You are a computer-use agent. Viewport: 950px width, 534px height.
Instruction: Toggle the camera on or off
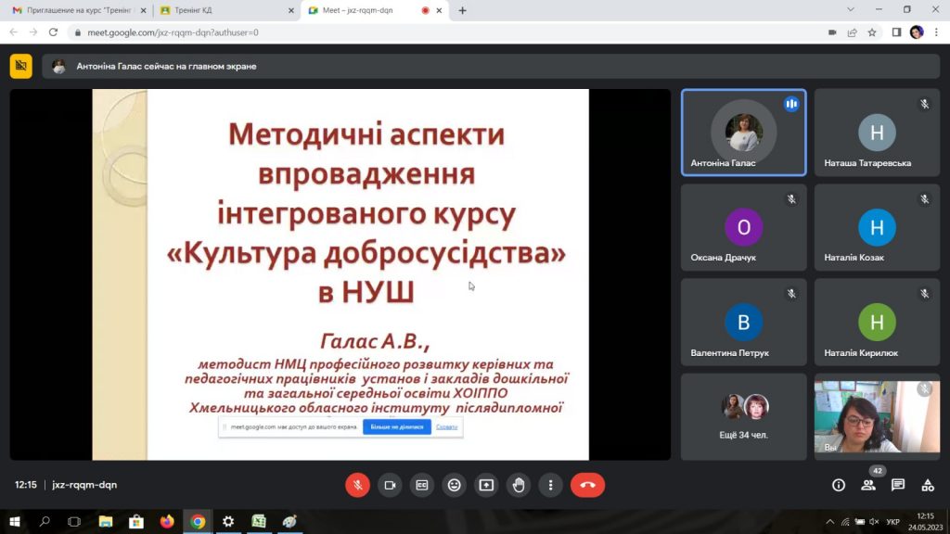point(390,485)
